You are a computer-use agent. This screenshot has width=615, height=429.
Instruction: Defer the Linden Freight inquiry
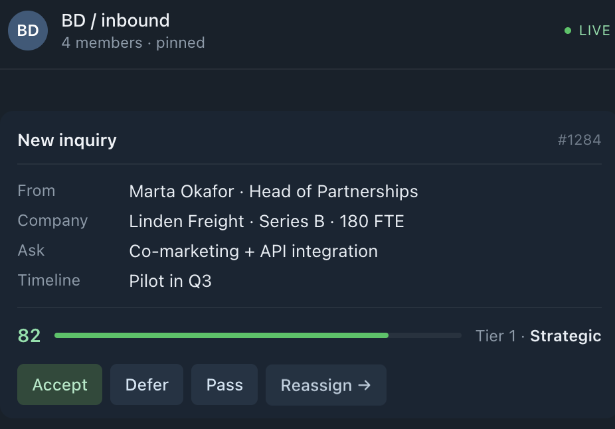[x=147, y=385]
